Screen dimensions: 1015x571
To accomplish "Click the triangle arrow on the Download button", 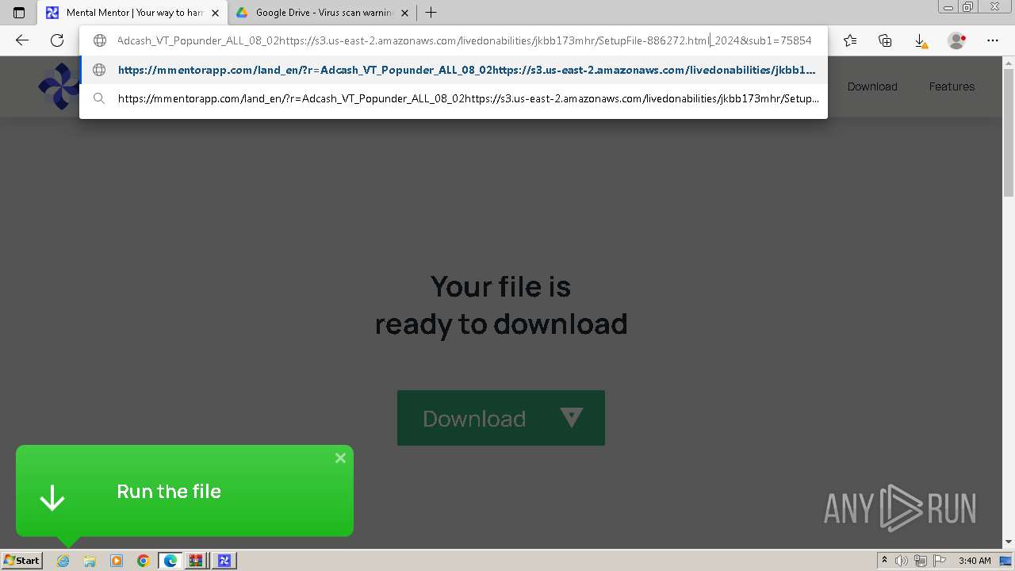I will click(x=571, y=417).
